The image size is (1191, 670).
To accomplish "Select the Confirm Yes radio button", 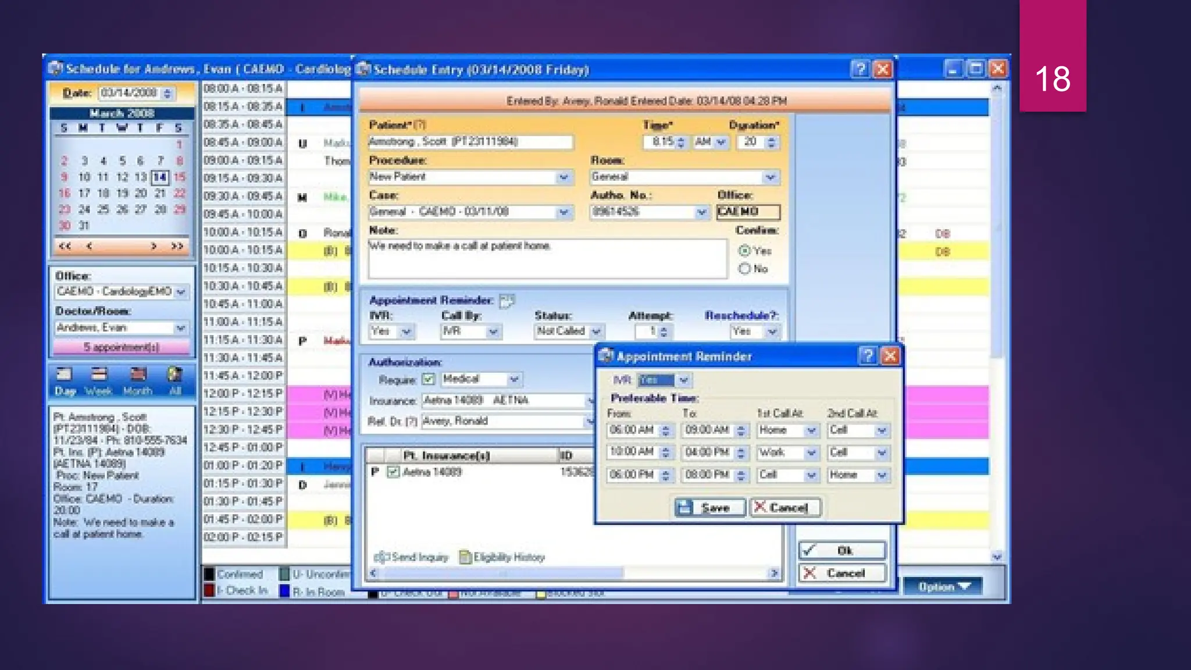I will coord(744,251).
